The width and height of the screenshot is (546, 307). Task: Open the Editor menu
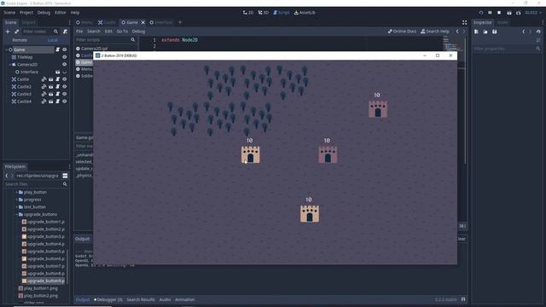coord(61,13)
